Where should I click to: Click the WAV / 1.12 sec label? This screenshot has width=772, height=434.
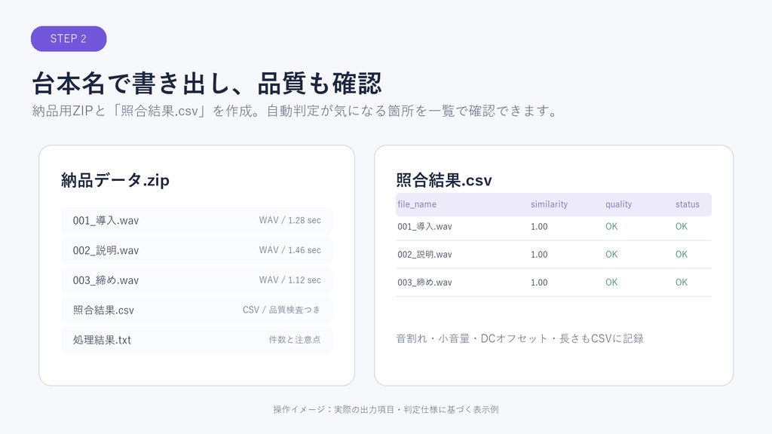point(290,280)
